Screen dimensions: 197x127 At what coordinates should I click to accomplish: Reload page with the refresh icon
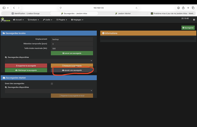136,8
